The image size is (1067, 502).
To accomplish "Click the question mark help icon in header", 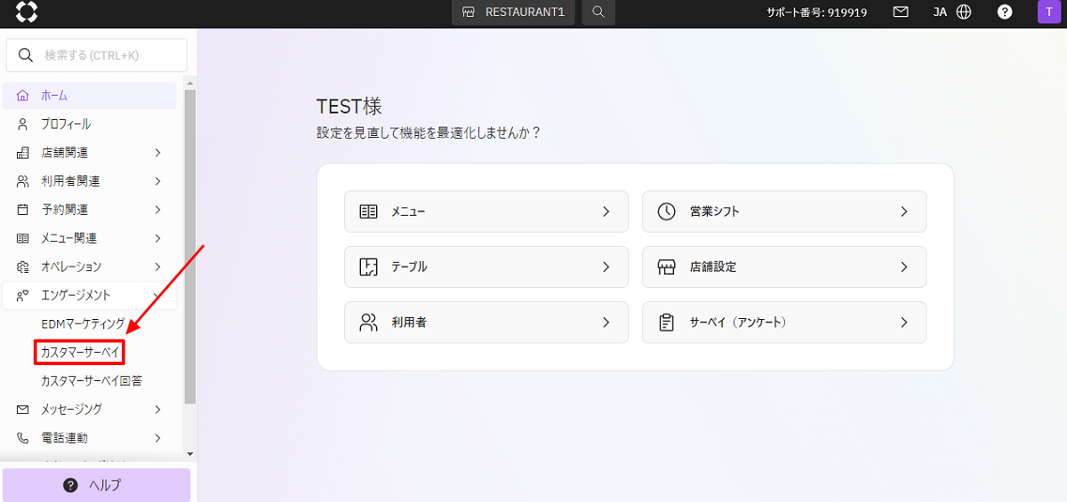I will pos(1005,12).
